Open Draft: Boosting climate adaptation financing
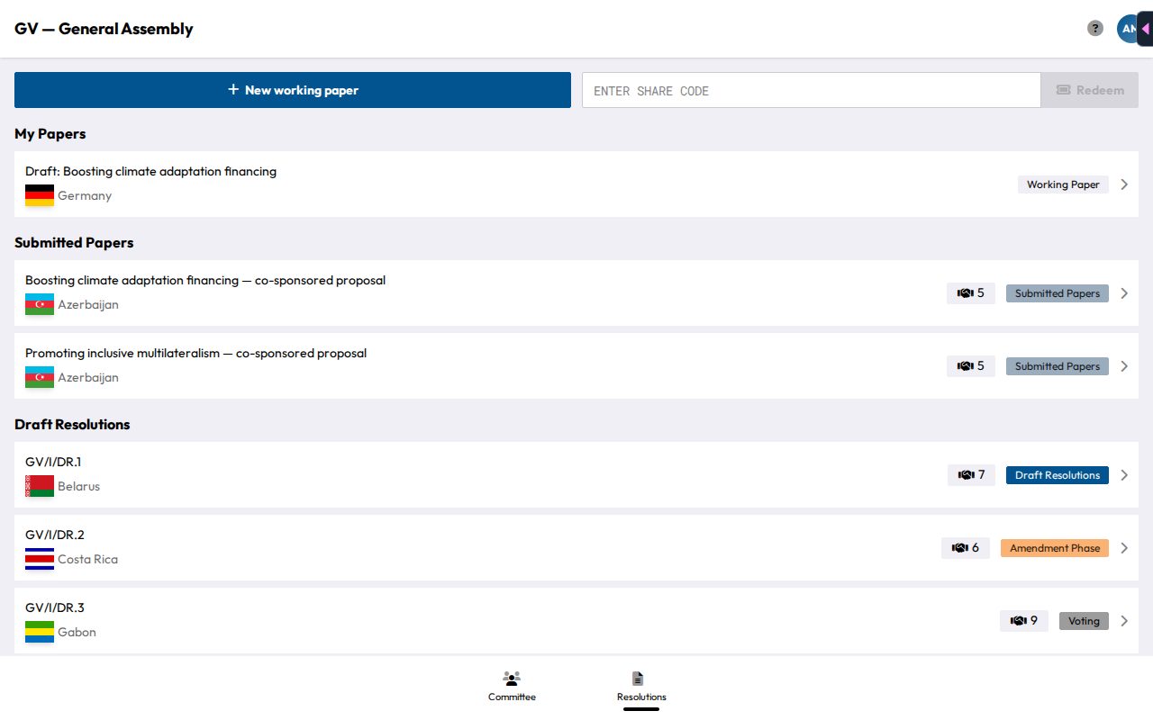Screen dimensions: 1153x720 [150, 171]
